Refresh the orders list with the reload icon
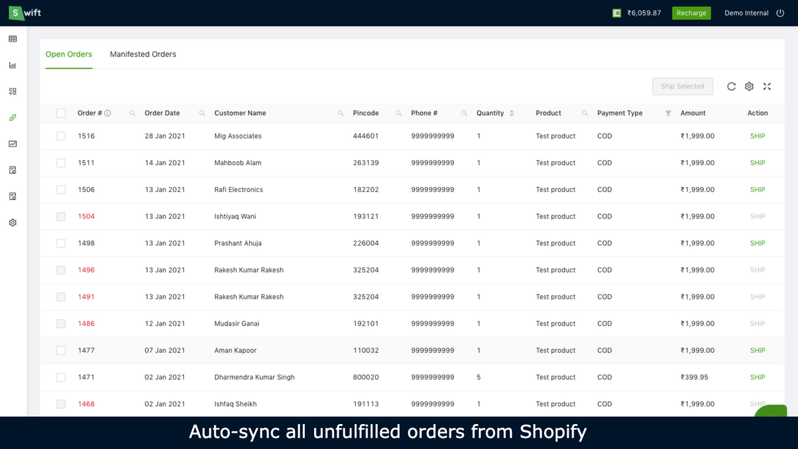The height and width of the screenshot is (449, 798). coord(731,86)
